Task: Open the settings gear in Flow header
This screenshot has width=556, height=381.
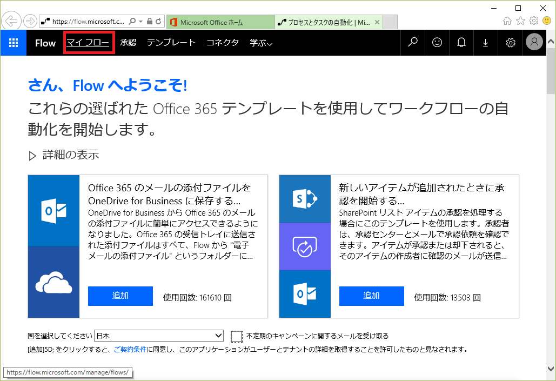Action: (510, 43)
